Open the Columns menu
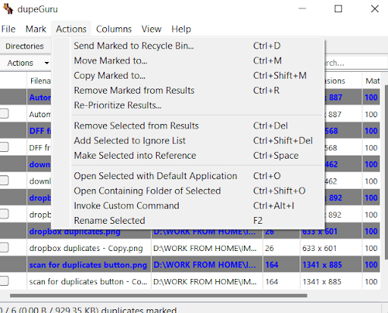The width and height of the screenshot is (388, 313). tap(114, 29)
